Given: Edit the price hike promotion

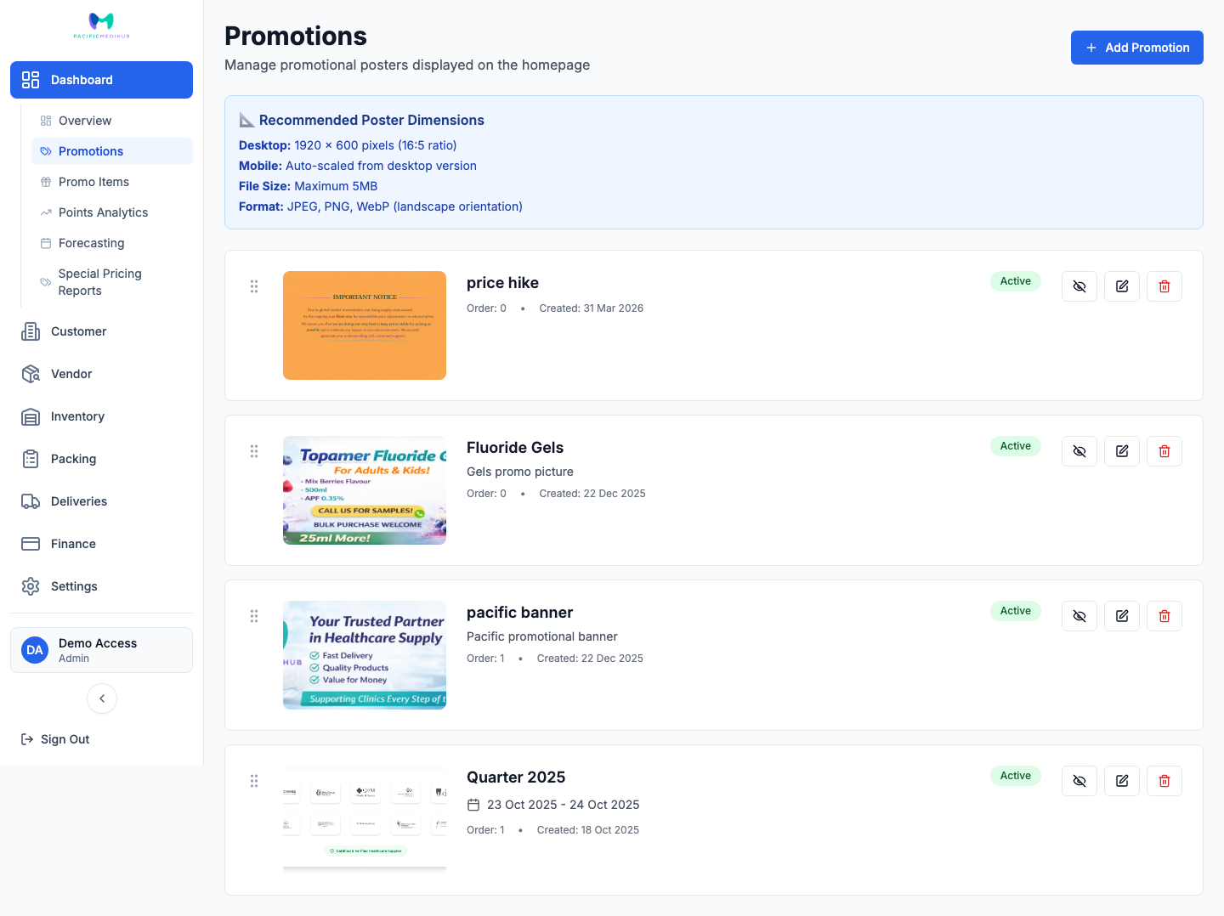Looking at the screenshot, I should (1122, 286).
